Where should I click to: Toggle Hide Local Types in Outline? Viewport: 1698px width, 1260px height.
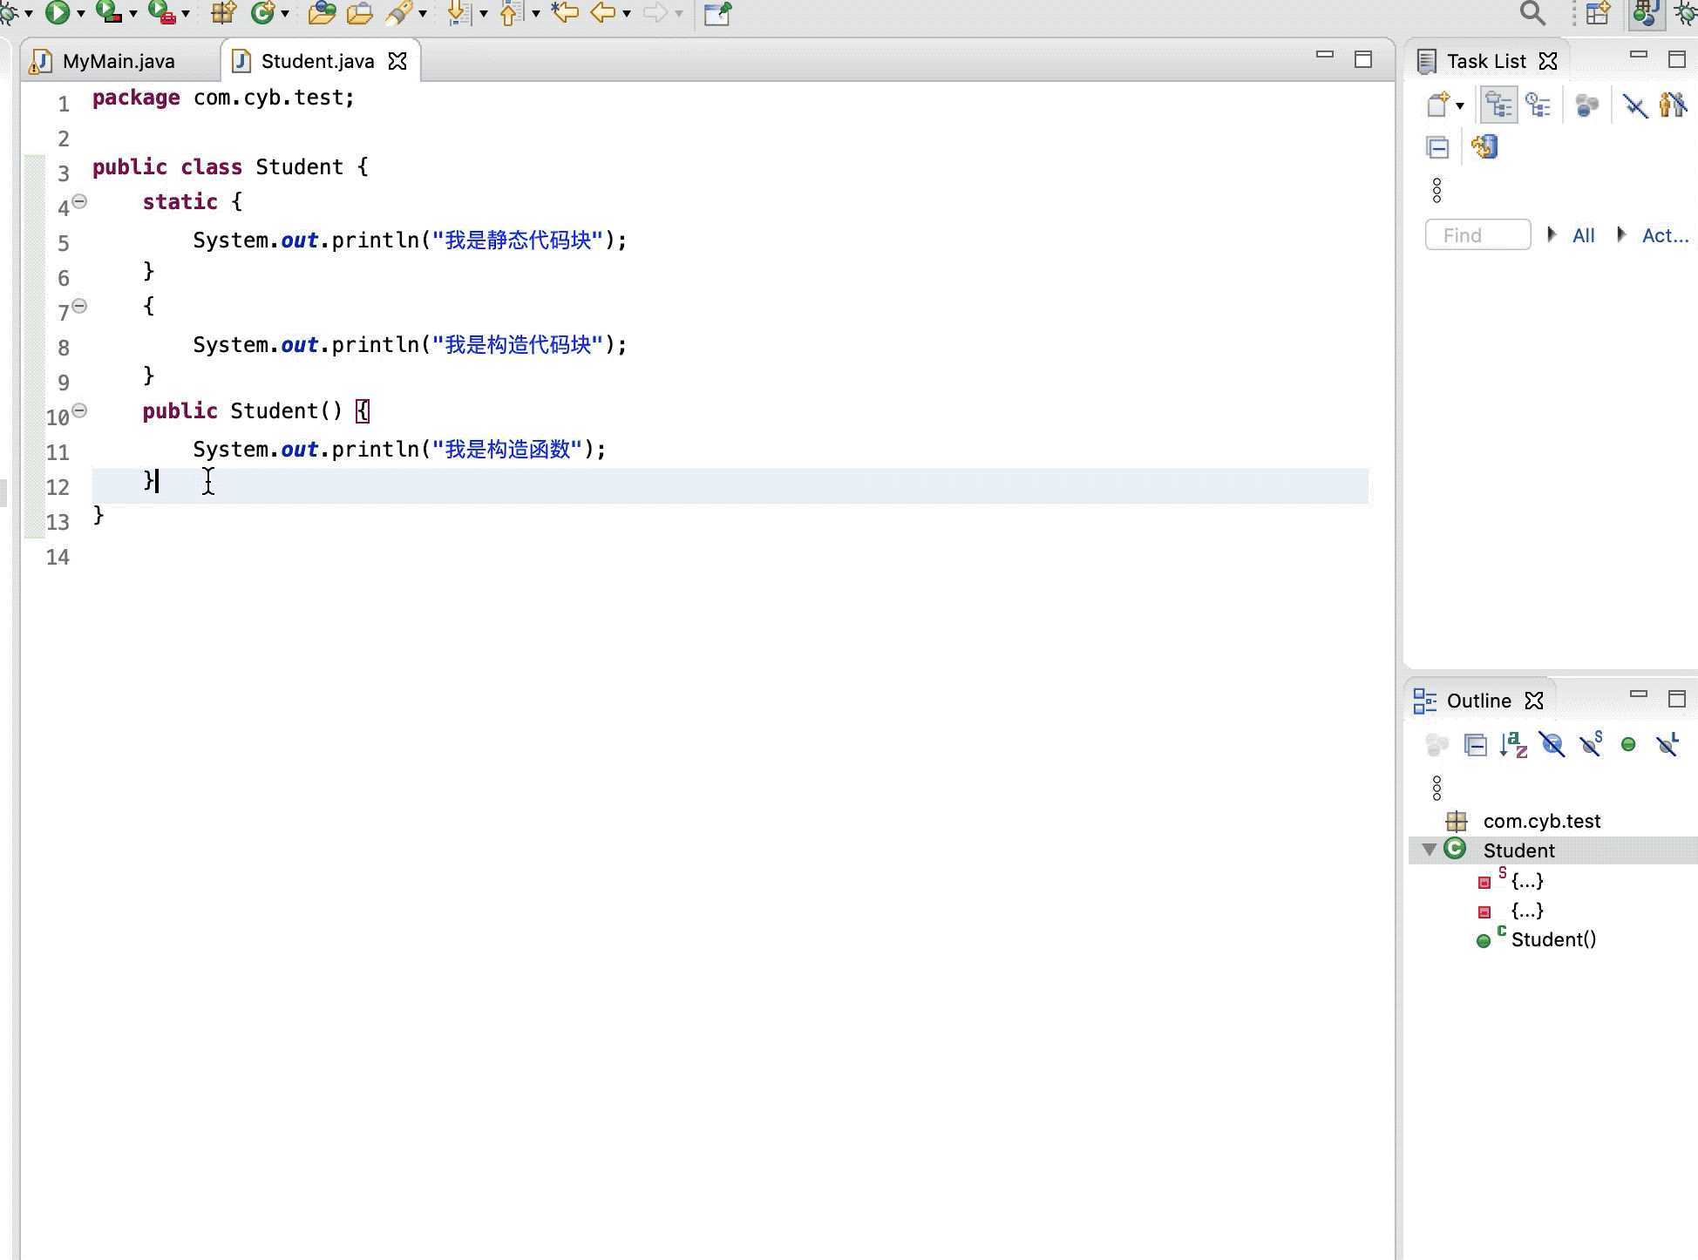(1667, 745)
